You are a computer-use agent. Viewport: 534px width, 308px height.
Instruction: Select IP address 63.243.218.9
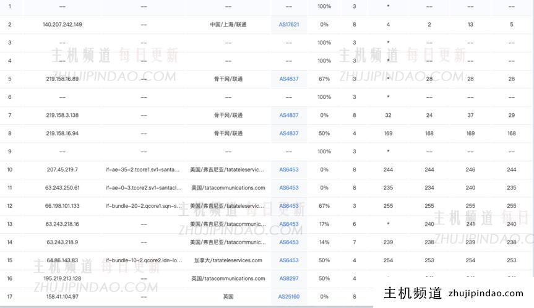(62, 242)
